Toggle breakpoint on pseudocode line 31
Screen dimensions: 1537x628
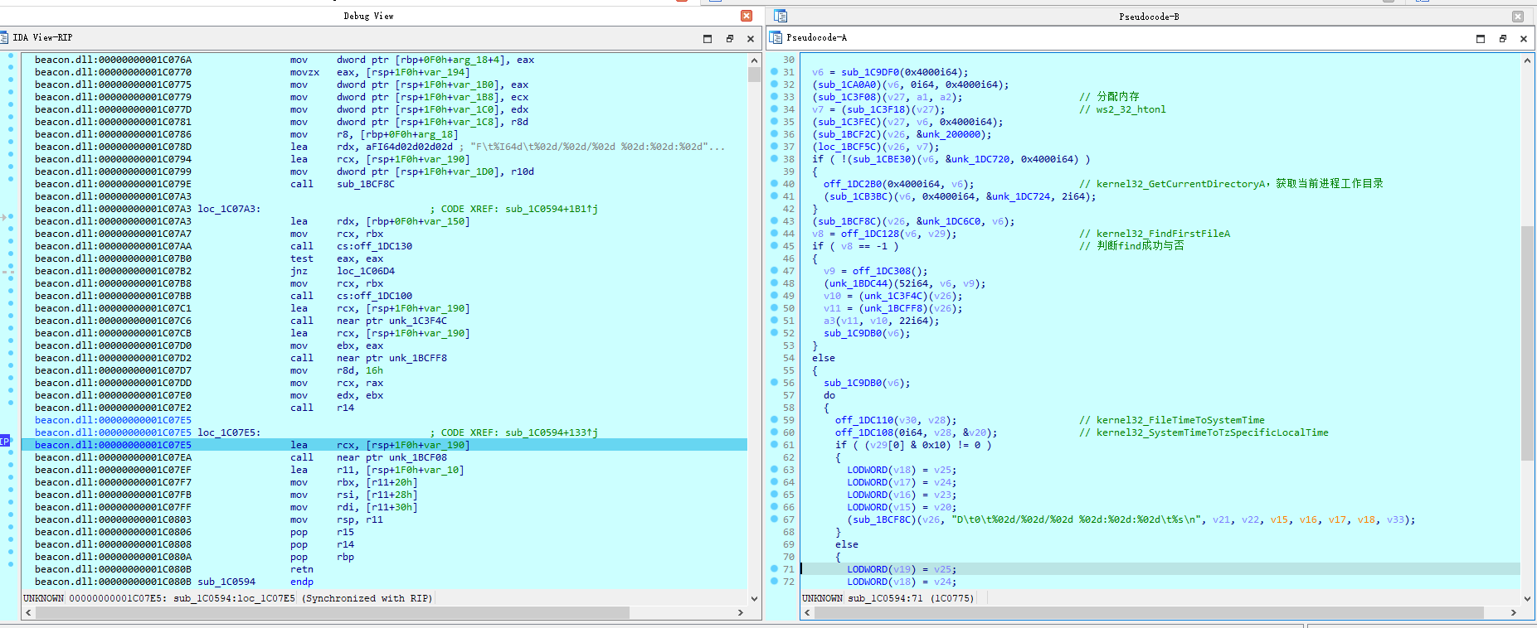775,72
